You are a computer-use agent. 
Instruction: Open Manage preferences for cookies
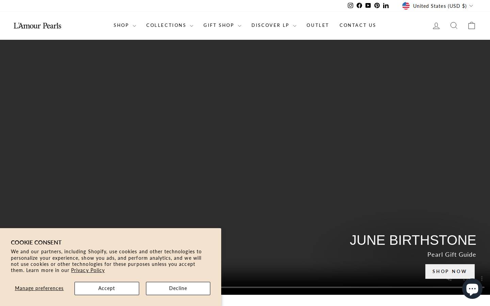[39, 288]
